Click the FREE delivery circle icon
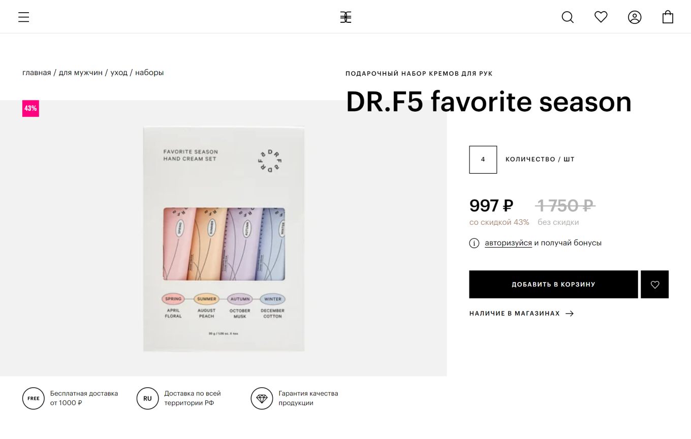The image size is (691, 439). 34,398
